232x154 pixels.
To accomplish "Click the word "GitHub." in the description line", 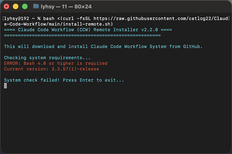I will [193, 46].
